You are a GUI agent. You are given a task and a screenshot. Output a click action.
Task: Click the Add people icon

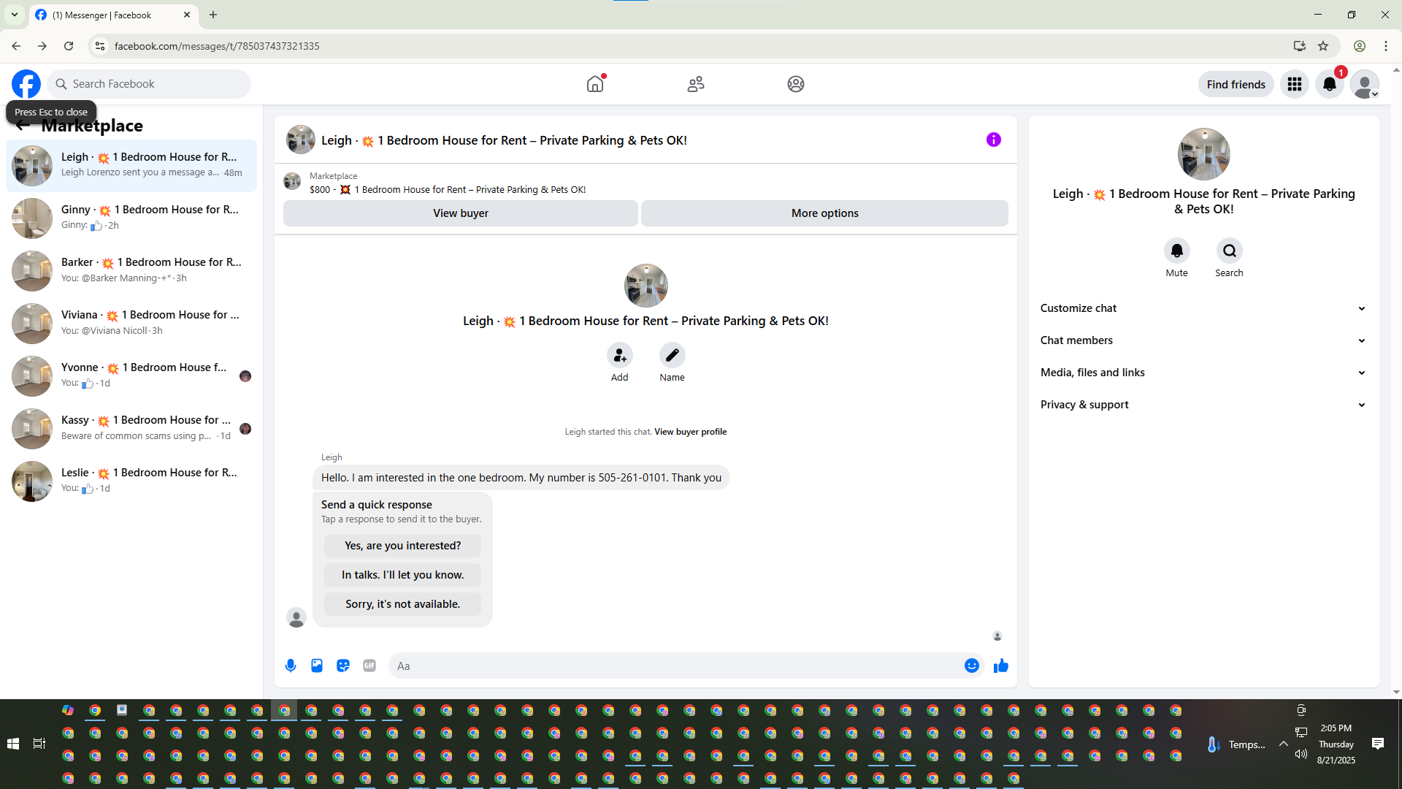tap(619, 356)
